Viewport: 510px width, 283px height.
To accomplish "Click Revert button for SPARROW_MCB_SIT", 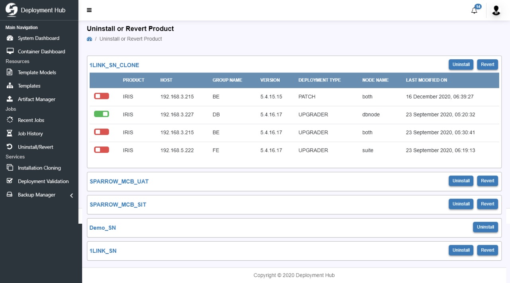I will coord(487,204).
